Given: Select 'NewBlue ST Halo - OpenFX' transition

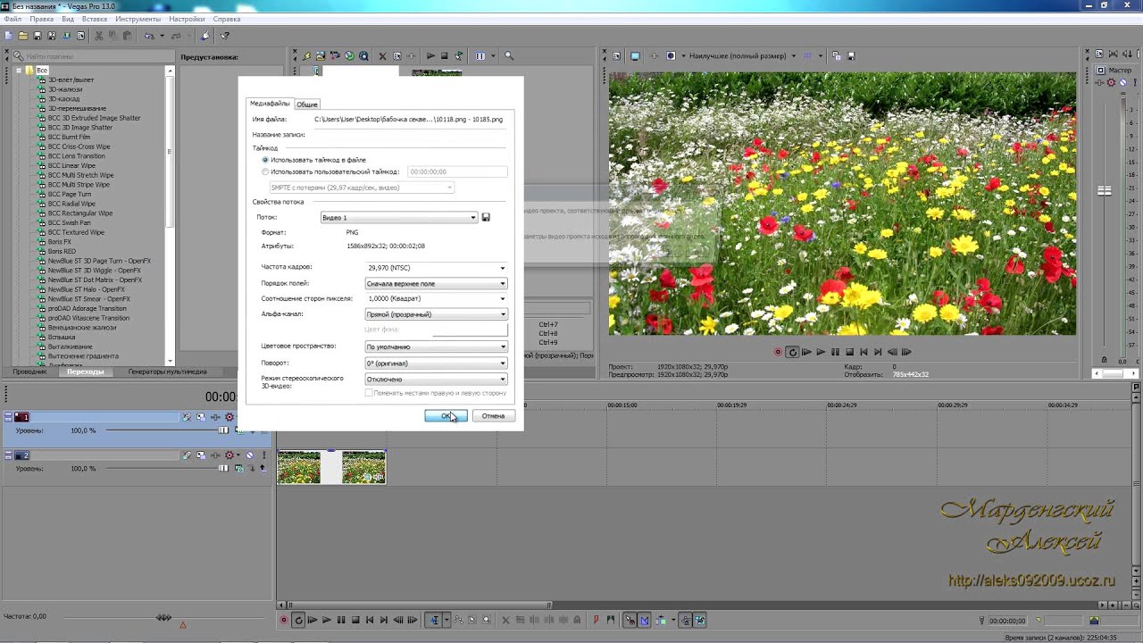Looking at the screenshot, I should tap(87, 289).
